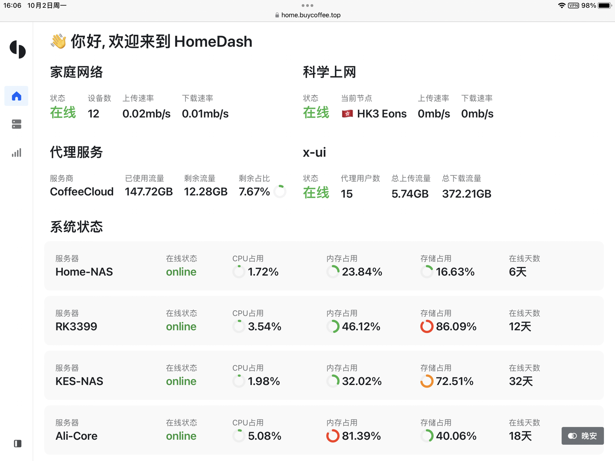Click the moon icon on the 晚安 button

(x=573, y=436)
